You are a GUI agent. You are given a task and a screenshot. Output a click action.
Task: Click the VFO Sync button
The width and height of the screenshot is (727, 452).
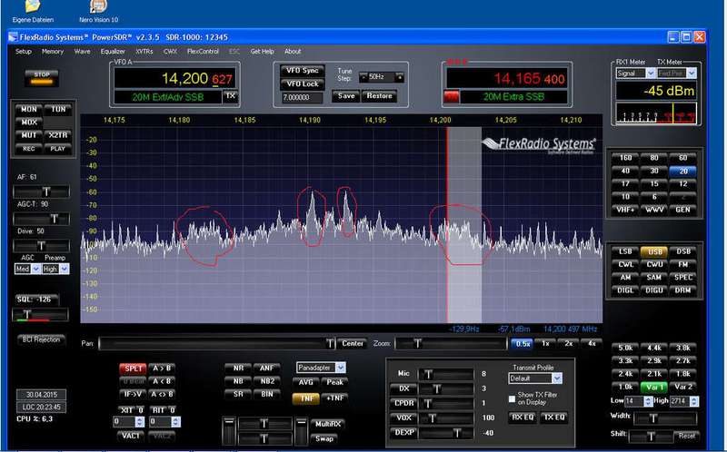[303, 71]
